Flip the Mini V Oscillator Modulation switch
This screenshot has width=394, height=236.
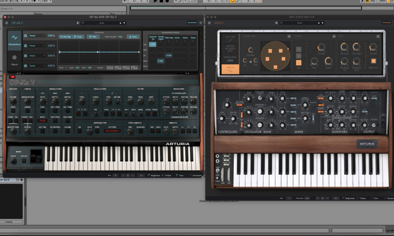click(239, 105)
